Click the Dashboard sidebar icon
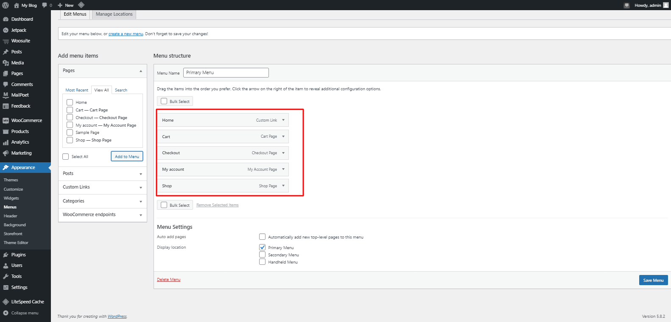 [x=6, y=19]
